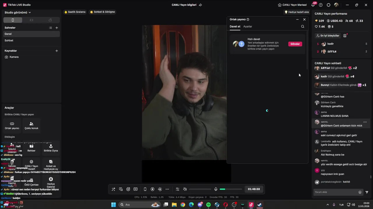The height and width of the screenshot is (209, 373).
Task: Open the Anket ve Hediyeyle oy tool
Action: pos(51,165)
